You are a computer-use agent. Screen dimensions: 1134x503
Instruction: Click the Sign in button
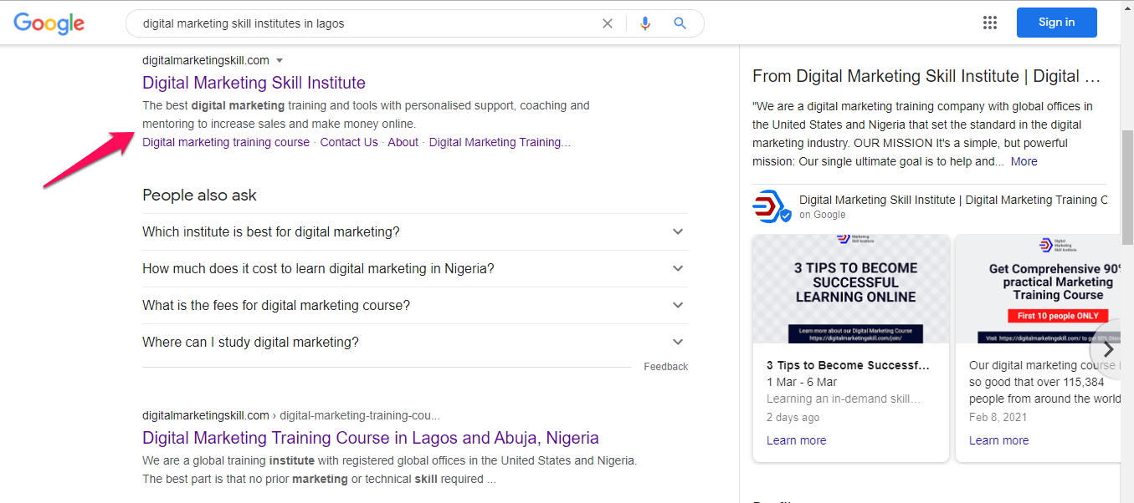coord(1056,23)
